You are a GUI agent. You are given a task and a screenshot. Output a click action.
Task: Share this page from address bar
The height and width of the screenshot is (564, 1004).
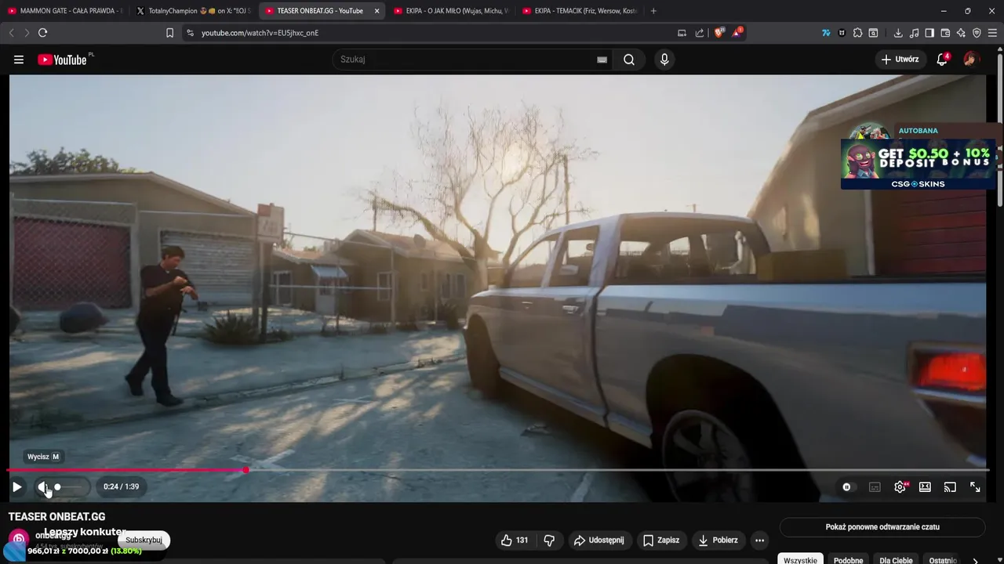pyautogui.click(x=700, y=33)
